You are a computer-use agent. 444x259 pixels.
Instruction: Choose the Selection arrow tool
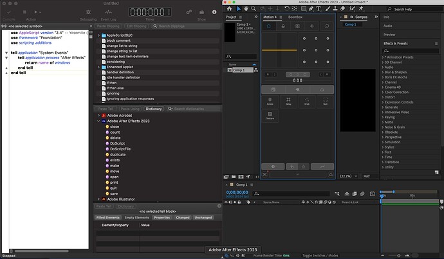point(239,9)
